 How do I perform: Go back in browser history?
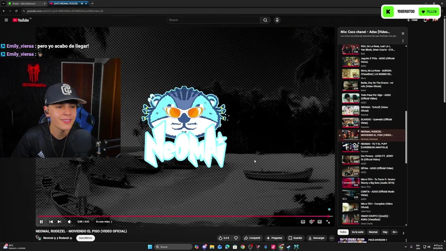click(3, 11)
